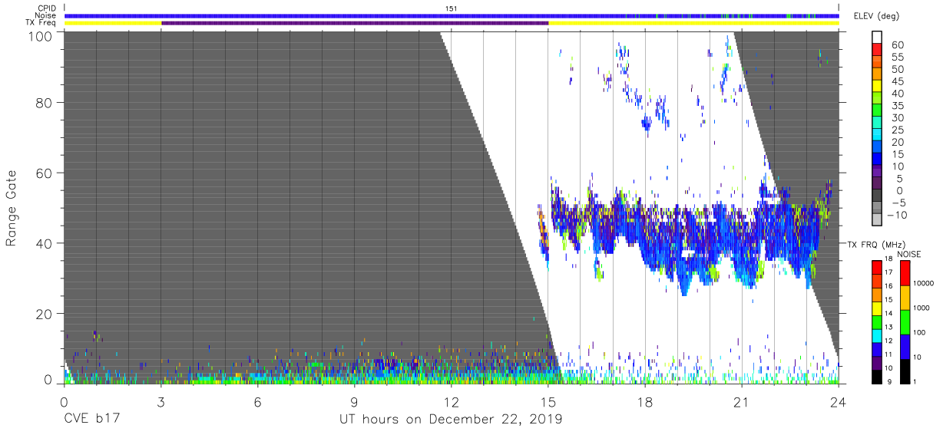Click the green swatch in the NOISE colorbar

point(905,321)
